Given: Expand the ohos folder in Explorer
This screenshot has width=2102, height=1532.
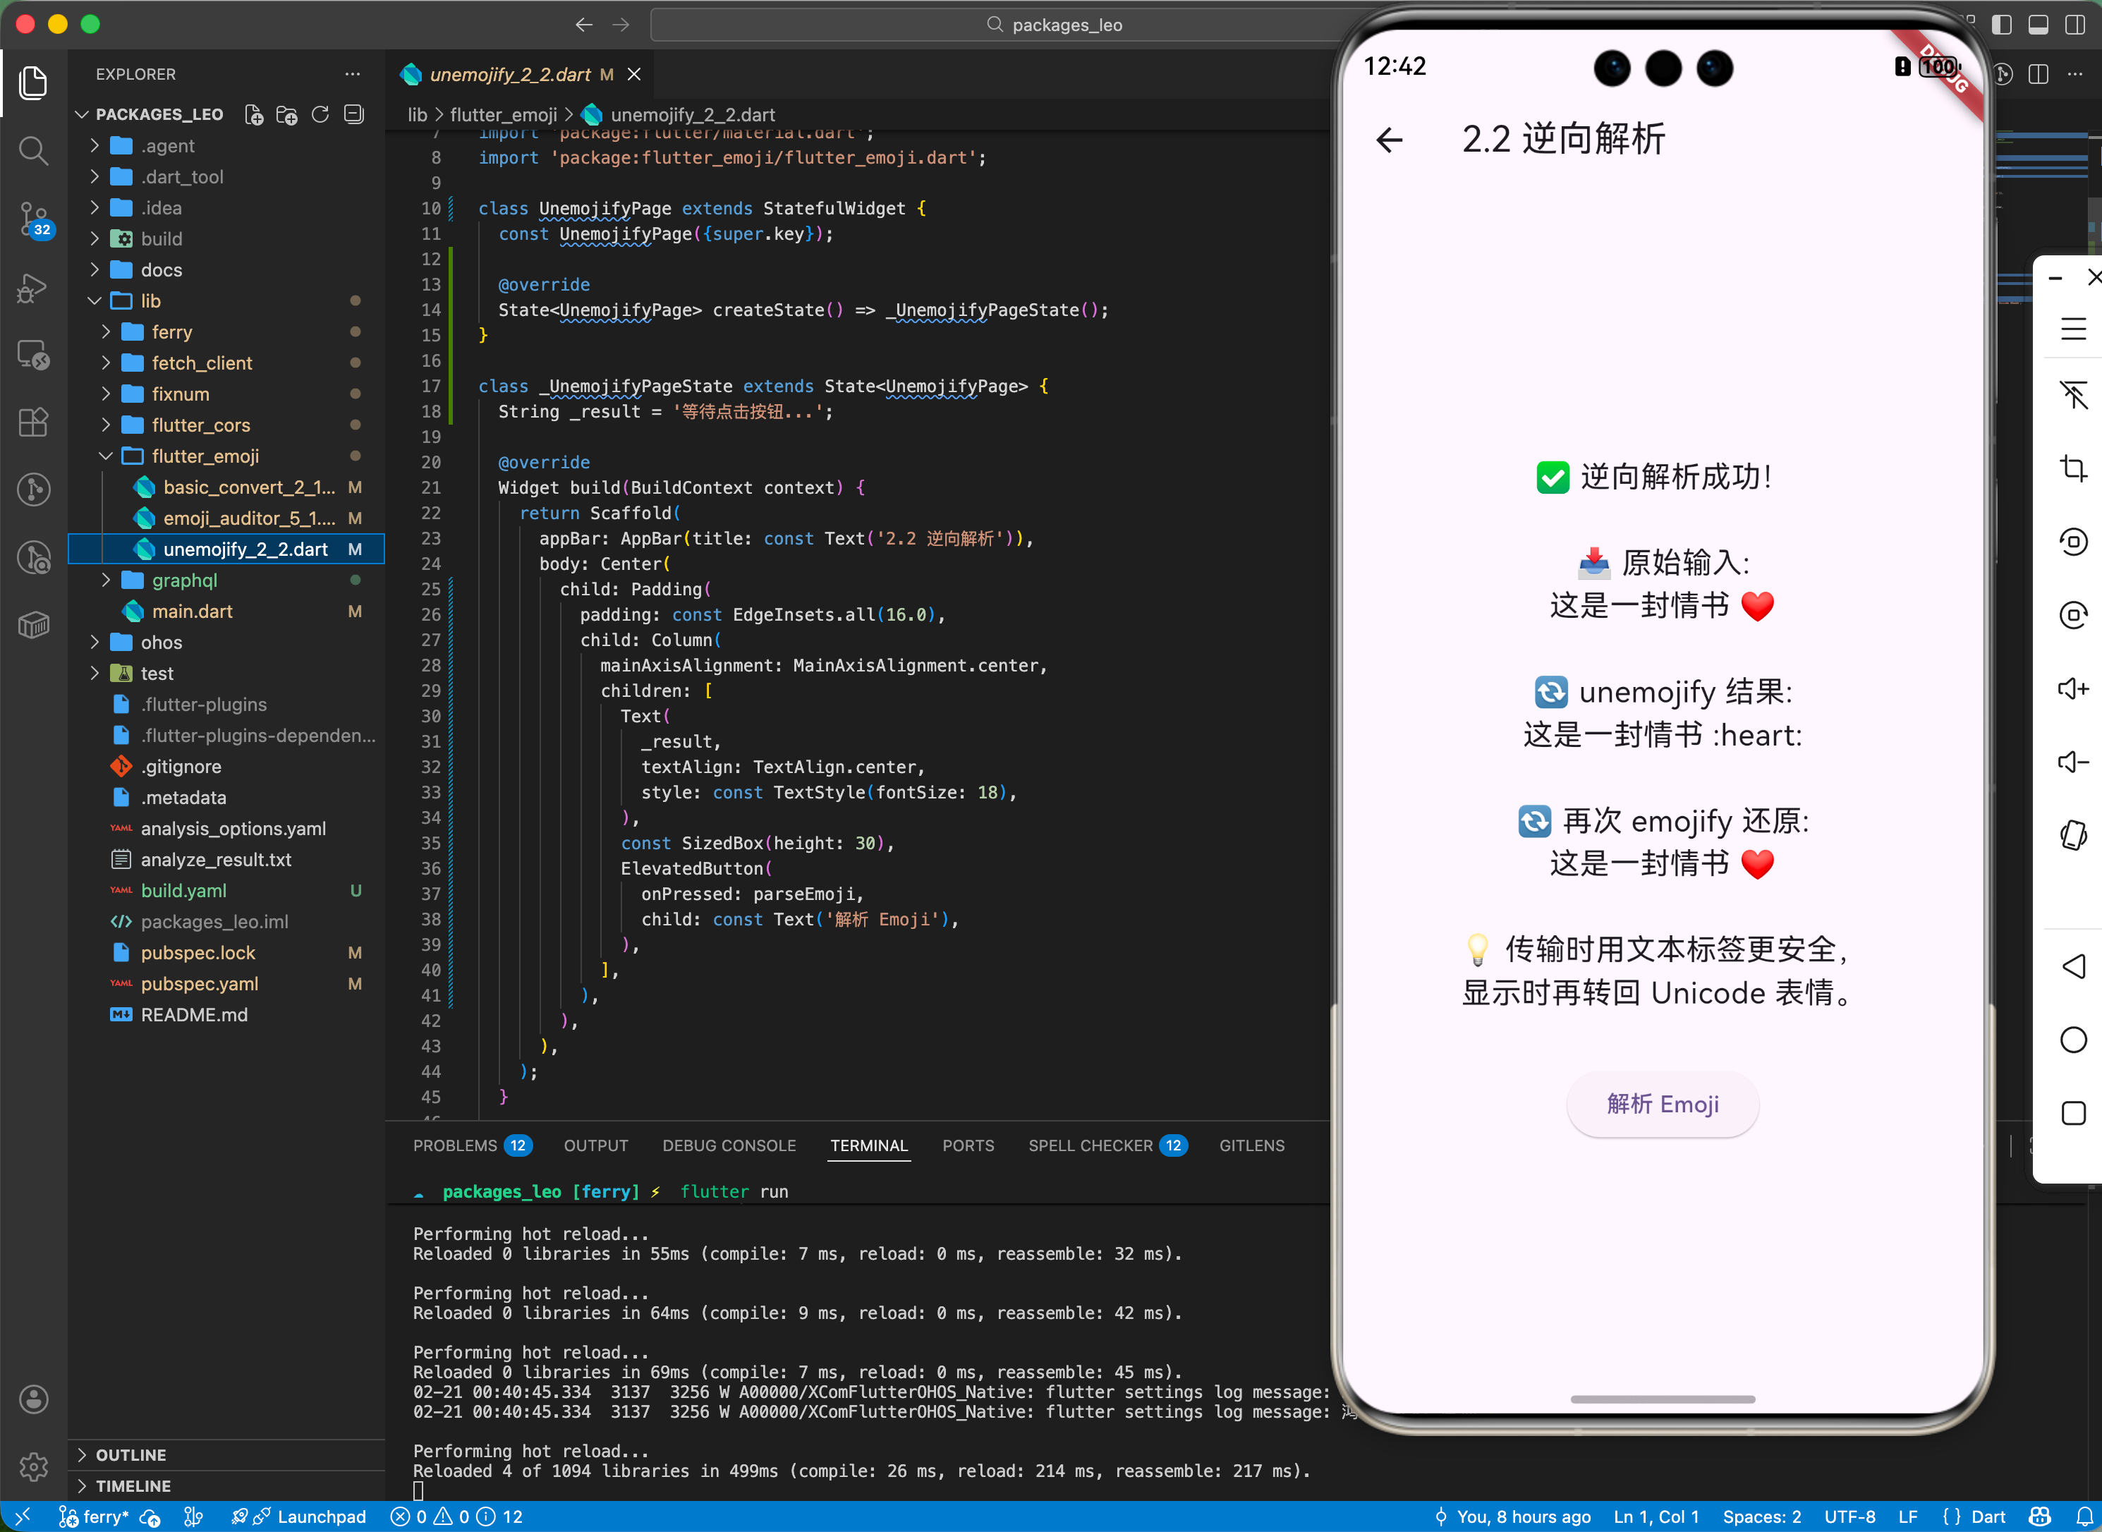Looking at the screenshot, I should [163, 642].
